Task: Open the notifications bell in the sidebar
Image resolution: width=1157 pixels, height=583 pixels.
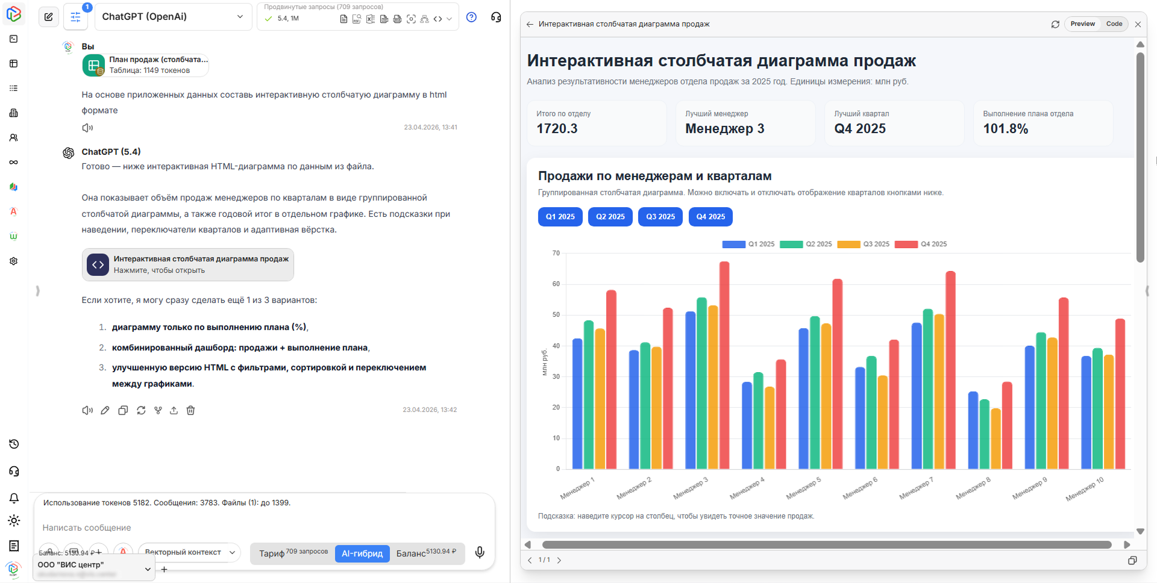Action: (x=13, y=498)
